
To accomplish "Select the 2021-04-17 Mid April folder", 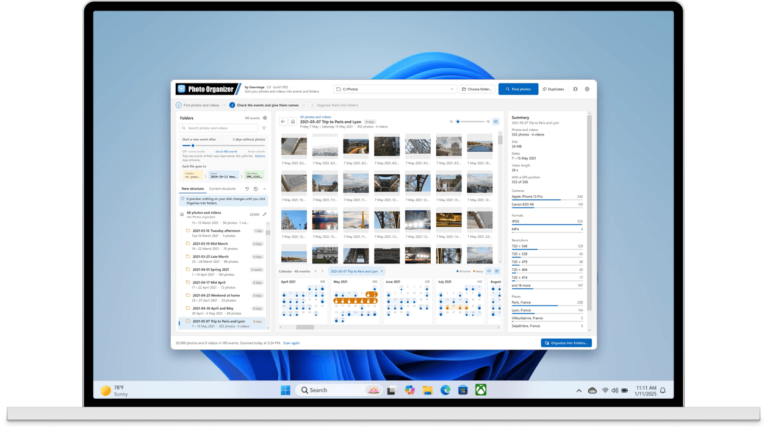I will coord(223,285).
